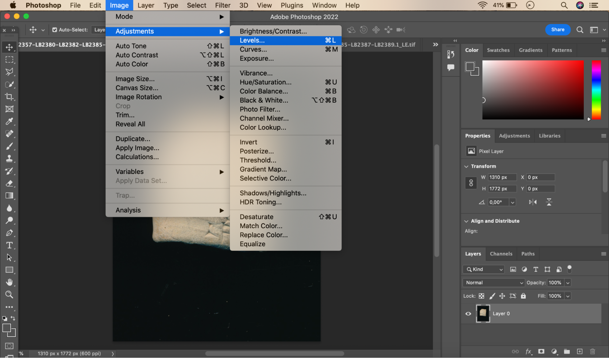The height and width of the screenshot is (358, 609).
Task: Click the Add layer mask icon
Action: point(541,351)
